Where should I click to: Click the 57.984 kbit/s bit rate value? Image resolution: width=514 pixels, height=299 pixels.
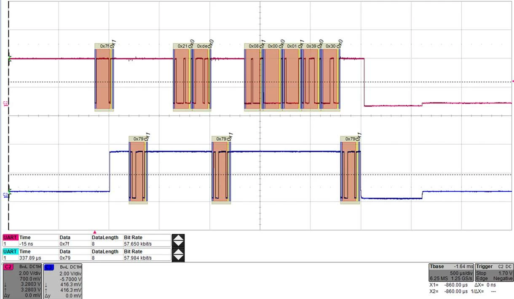(138, 258)
